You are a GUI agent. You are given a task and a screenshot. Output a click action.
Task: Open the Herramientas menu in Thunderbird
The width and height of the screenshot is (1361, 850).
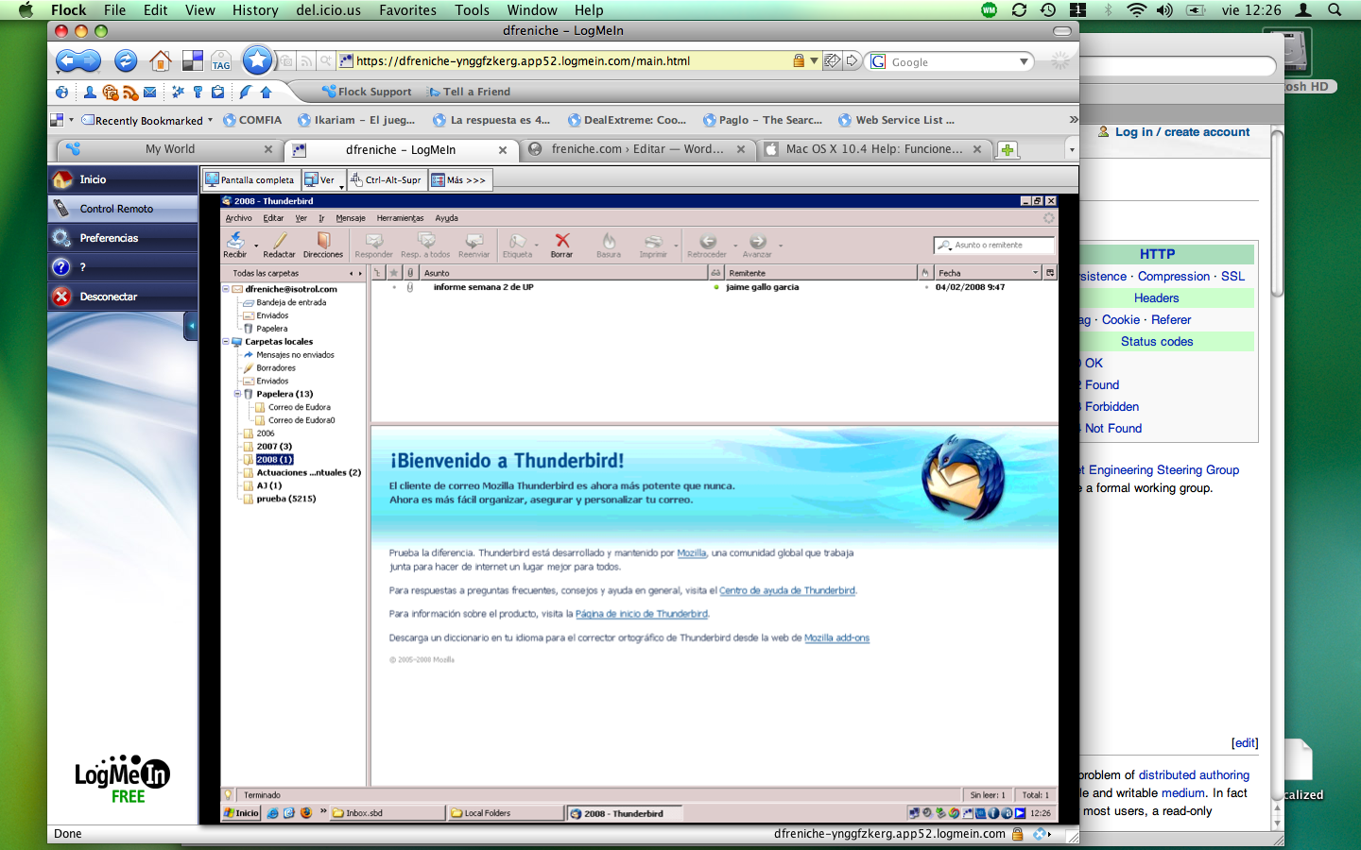coord(400,218)
